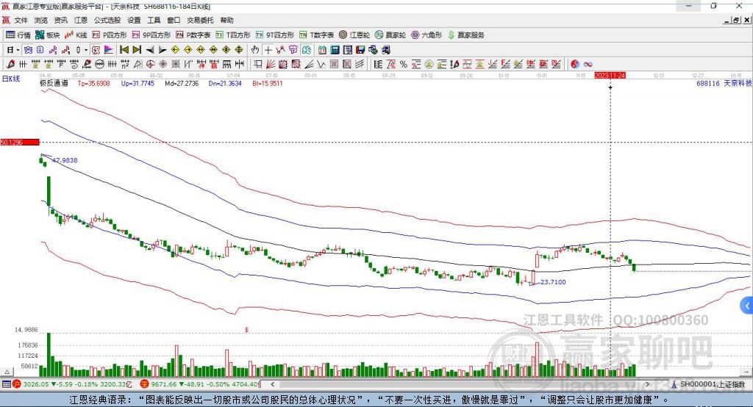Expand the candlestick style dropdown arrow
753x407 pixels.
[x=86, y=50]
